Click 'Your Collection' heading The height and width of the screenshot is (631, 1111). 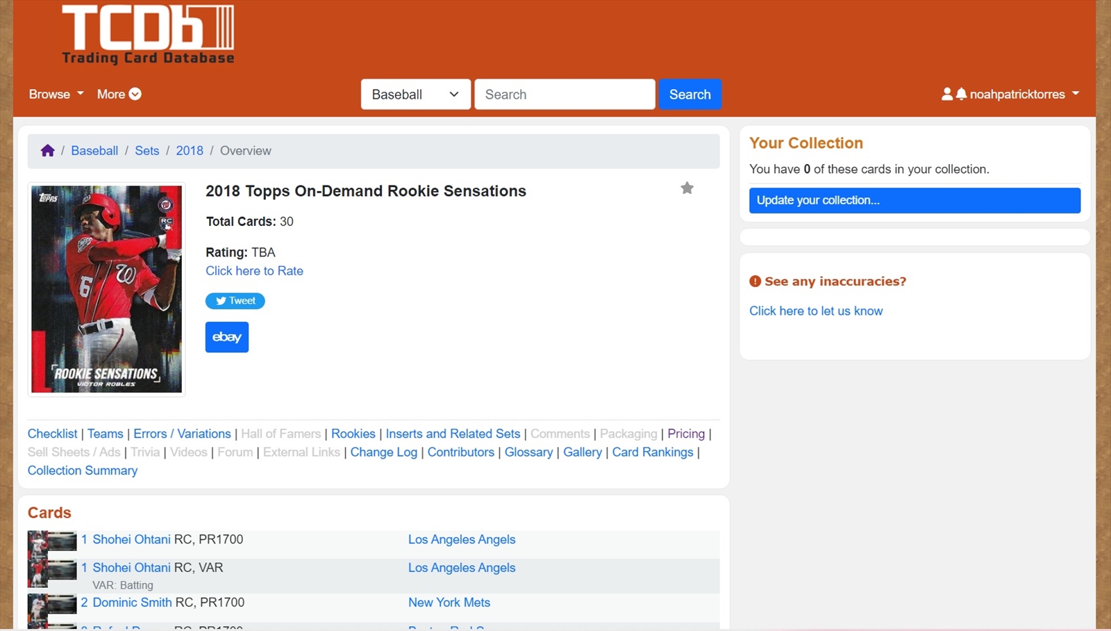point(806,143)
